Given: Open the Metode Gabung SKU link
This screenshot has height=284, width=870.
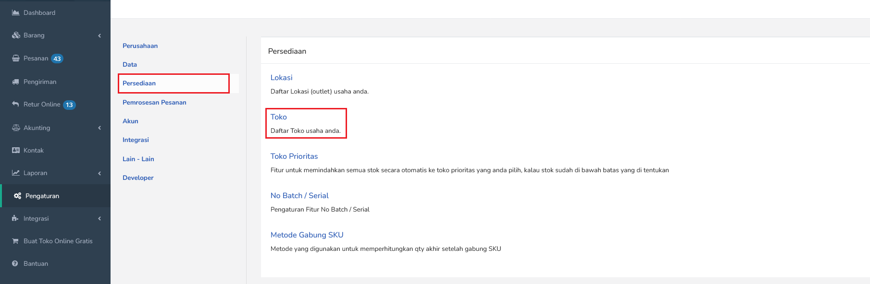Looking at the screenshot, I should tap(307, 235).
